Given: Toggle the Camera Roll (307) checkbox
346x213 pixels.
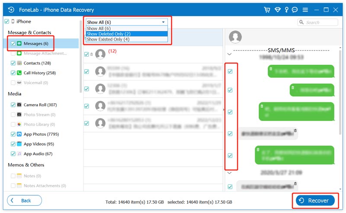Looking at the screenshot, I should [13, 105].
